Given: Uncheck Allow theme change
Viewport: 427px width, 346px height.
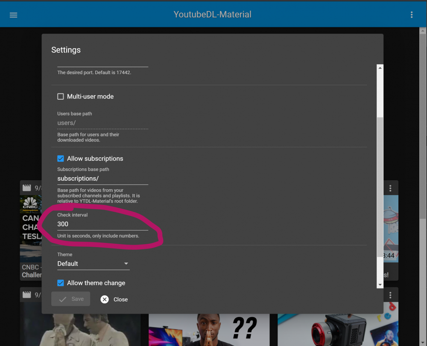Looking at the screenshot, I should [x=61, y=283].
